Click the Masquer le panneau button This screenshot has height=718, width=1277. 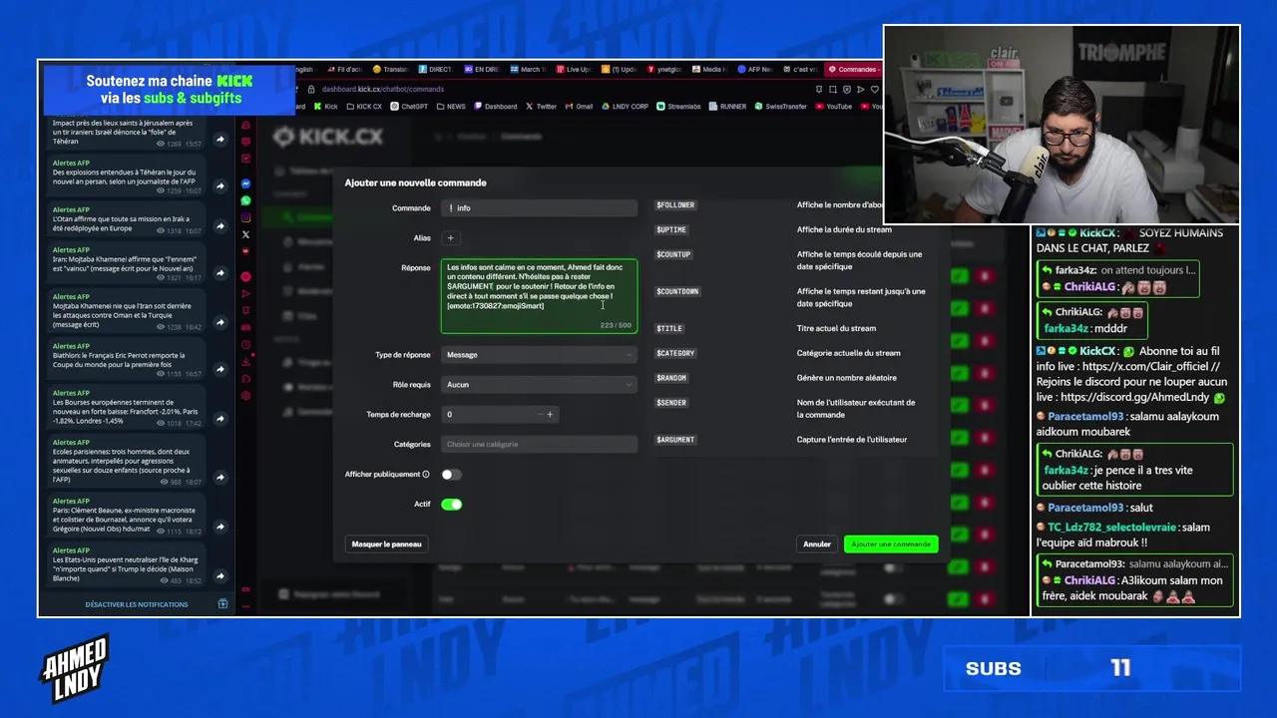388,544
